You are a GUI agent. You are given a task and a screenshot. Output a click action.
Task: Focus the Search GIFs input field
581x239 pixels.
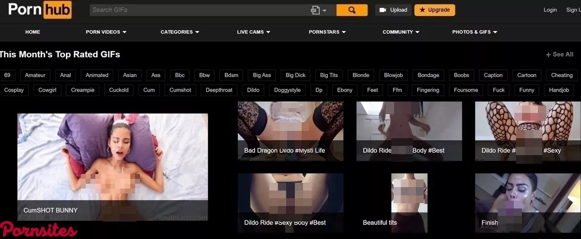(199, 10)
